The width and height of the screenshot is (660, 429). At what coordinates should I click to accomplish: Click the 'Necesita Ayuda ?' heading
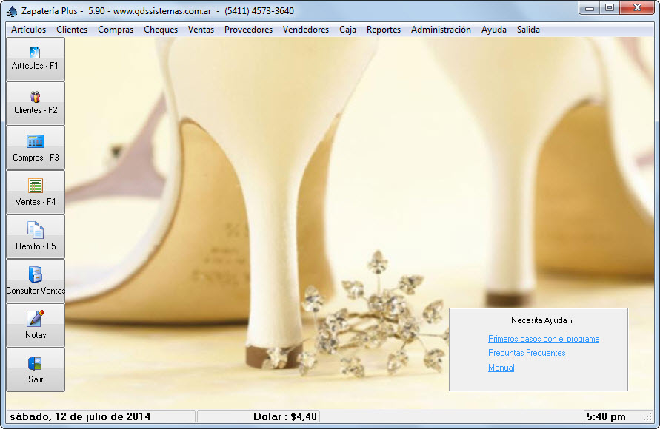point(542,320)
